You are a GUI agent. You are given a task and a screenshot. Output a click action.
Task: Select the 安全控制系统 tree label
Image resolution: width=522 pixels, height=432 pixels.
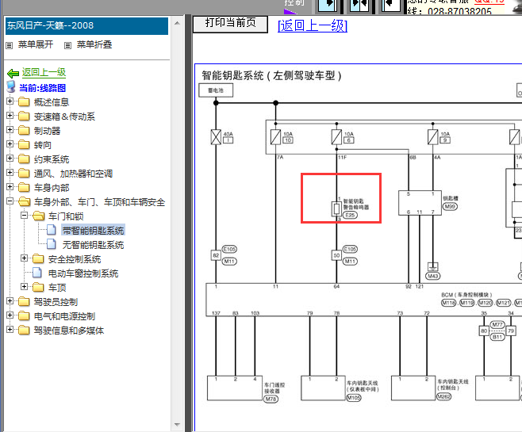(x=75, y=259)
